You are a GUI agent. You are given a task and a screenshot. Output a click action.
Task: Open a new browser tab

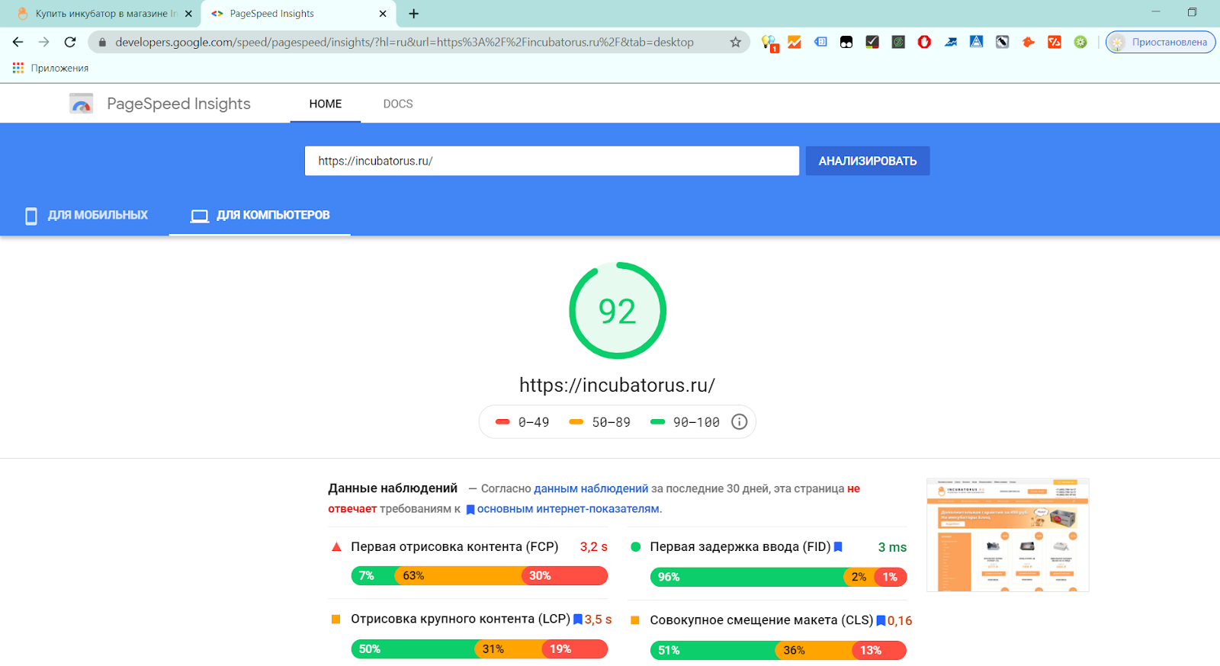click(x=413, y=14)
